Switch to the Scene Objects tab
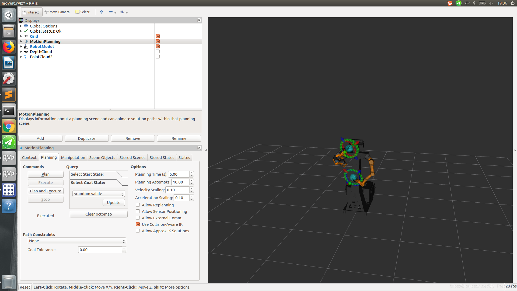Viewport: 517px width, 291px height. pos(102,157)
